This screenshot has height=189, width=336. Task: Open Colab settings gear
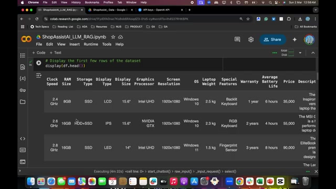point(251,39)
